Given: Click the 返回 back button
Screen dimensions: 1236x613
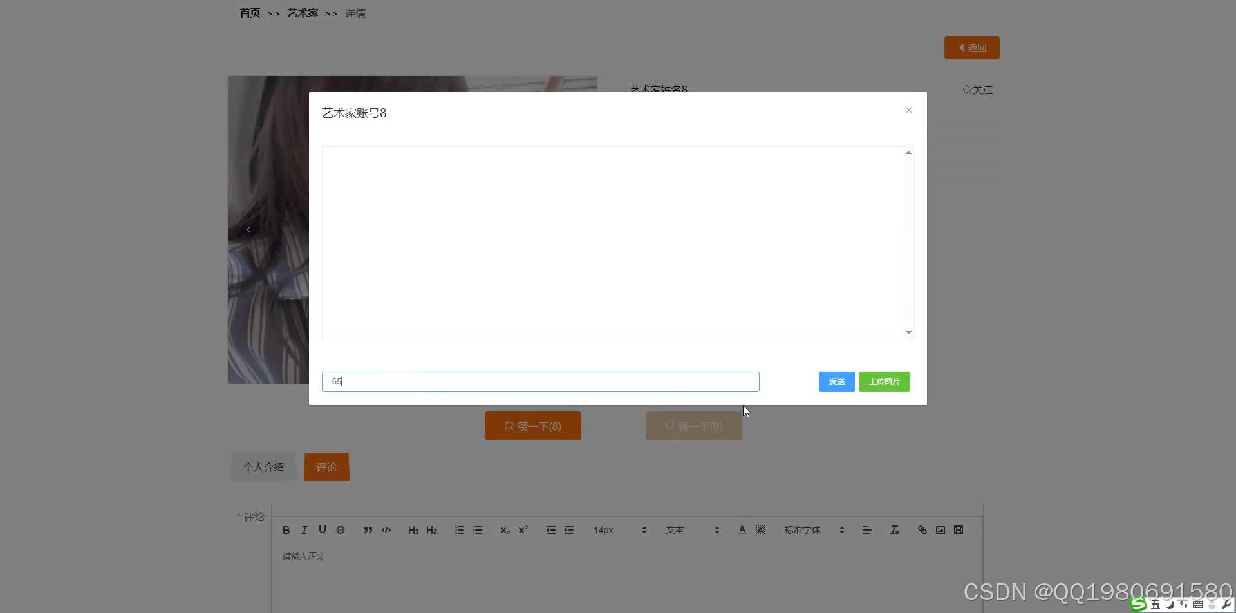Looking at the screenshot, I should pos(971,48).
